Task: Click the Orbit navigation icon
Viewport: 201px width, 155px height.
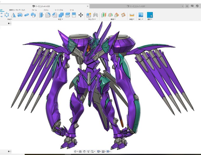Action: point(75,151)
